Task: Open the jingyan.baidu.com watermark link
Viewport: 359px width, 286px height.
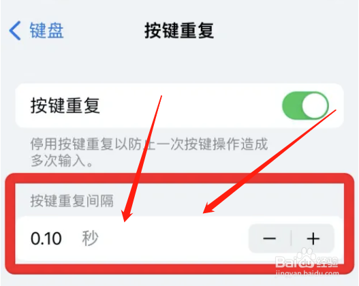Action: pyautogui.click(x=307, y=273)
